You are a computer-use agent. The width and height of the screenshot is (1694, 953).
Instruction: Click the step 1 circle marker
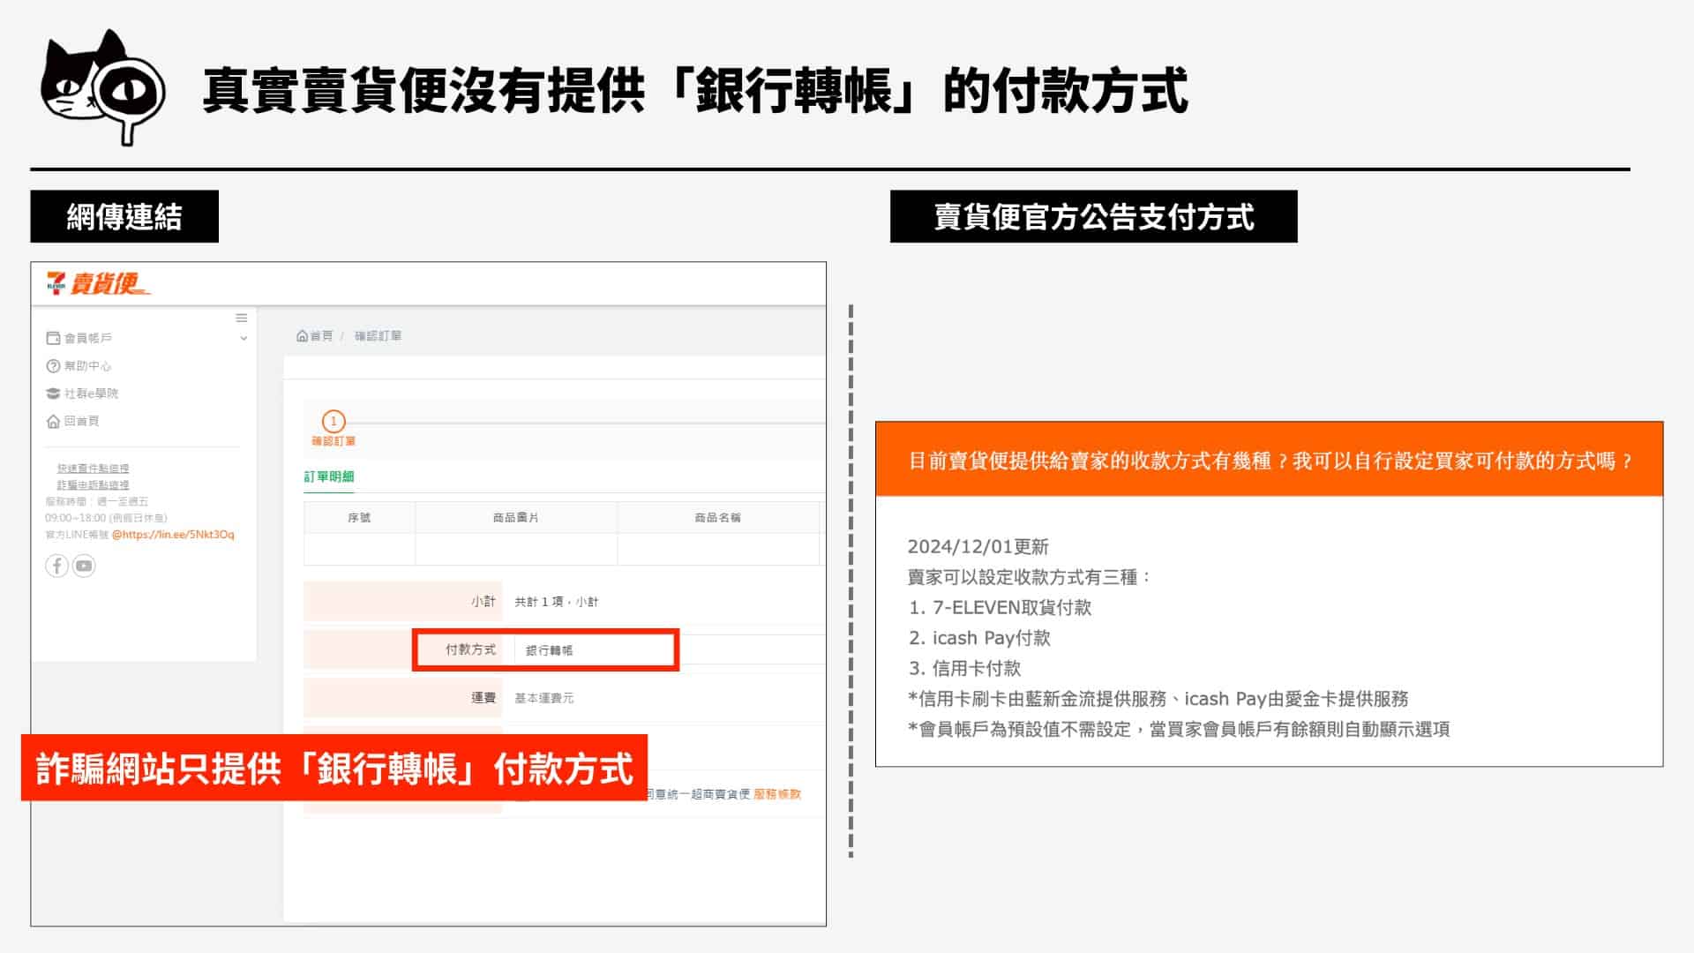click(334, 421)
